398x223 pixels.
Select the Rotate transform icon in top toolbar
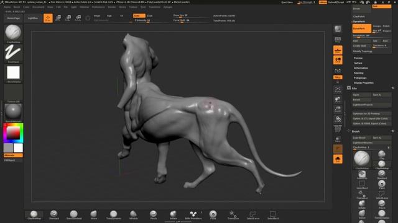[x=78, y=18]
